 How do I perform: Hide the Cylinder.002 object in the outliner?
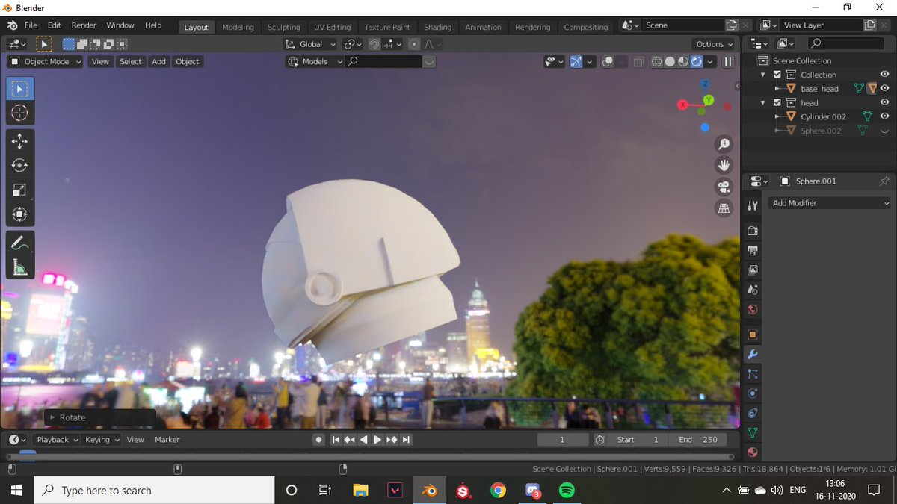(884, 116)
